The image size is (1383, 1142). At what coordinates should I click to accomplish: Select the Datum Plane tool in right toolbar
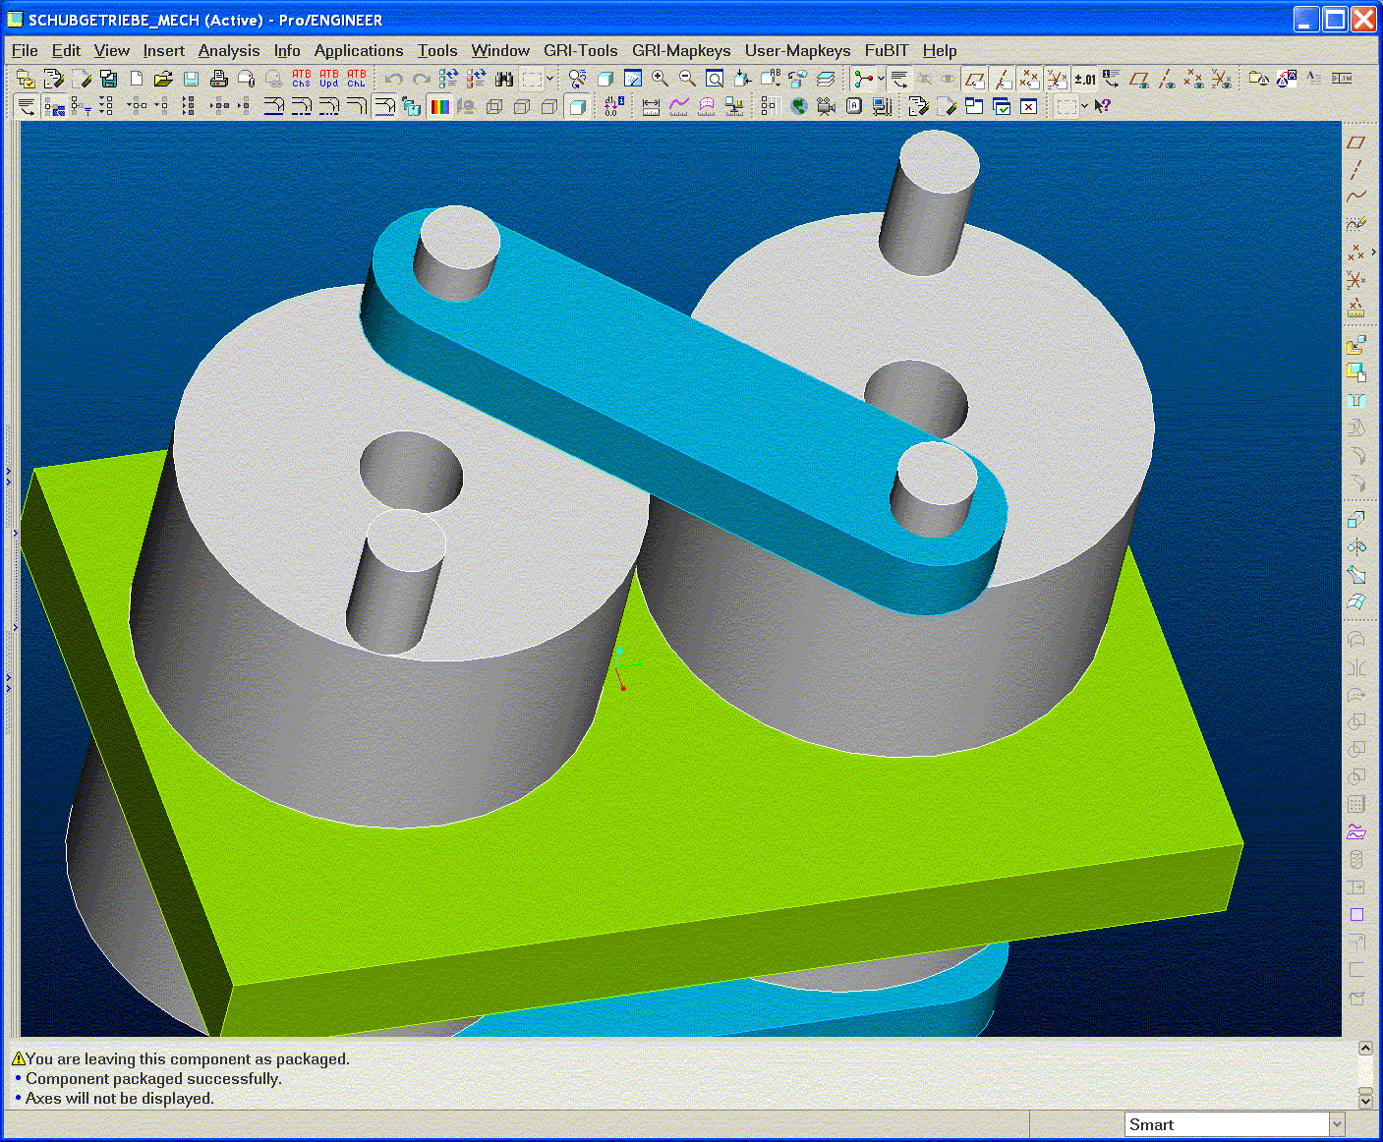click(x=1356, y=143)
